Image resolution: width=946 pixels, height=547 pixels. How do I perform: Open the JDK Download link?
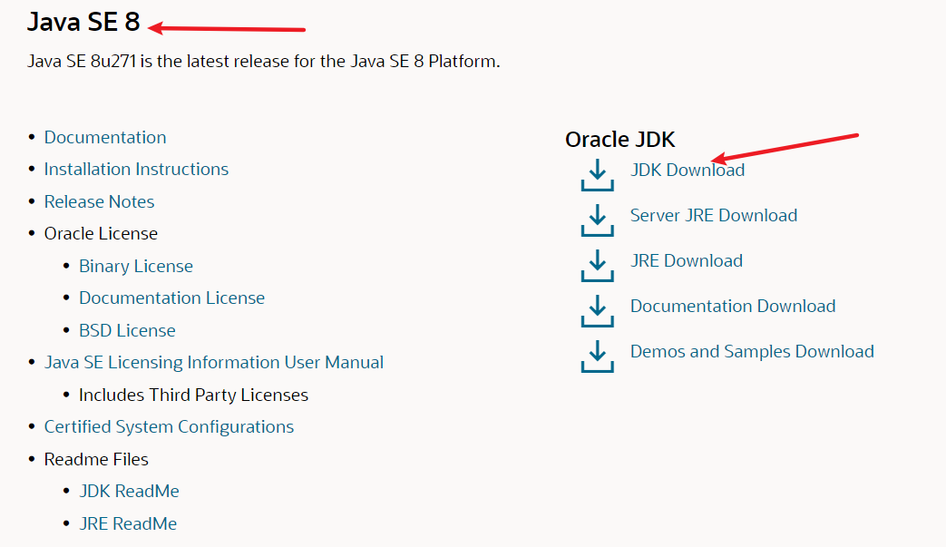click(x=688, y=170)
